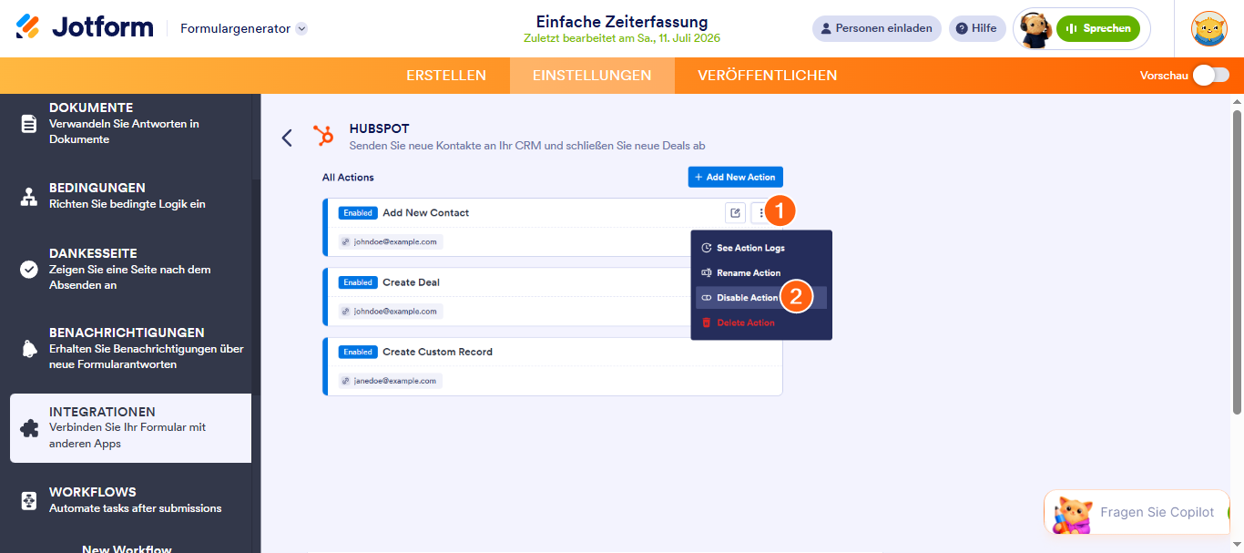1244x553 pixels.
Task: Open the DANKESSEITE settings section
Action: click(x=130, y=269)
